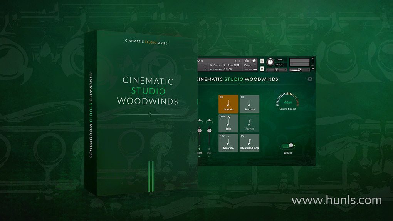Click the stereo pan slider under the Tune knob
The image size is (393, 221).
pyautogui.click(x=277, y=70)
